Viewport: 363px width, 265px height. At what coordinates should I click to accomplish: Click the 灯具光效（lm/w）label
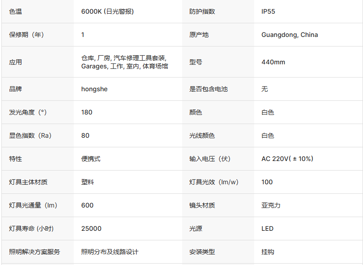(214, 182)
